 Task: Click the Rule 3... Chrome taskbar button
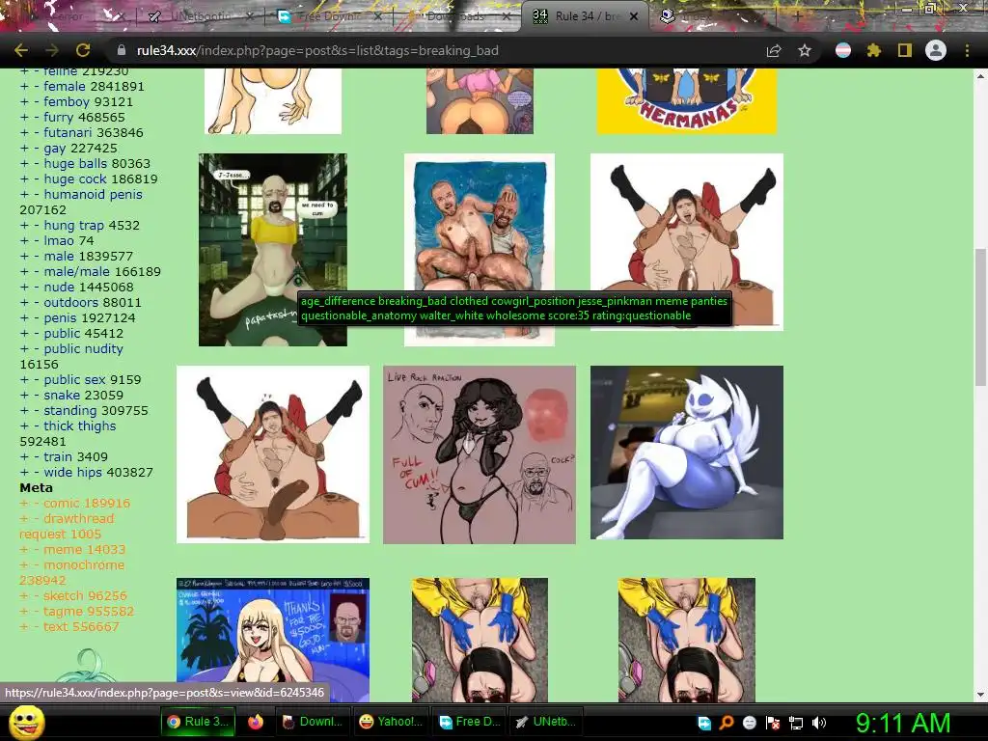pyautogui.click(x=197, y=722)
